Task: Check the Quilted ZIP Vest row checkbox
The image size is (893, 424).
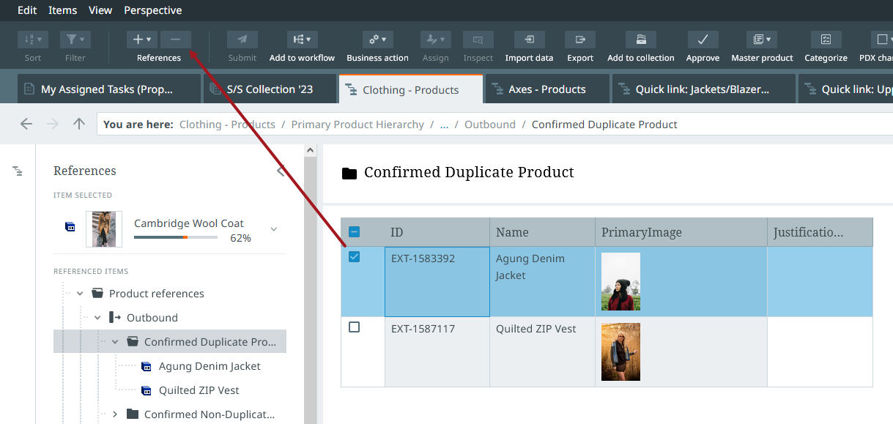Action: click(x=355, y=327)
